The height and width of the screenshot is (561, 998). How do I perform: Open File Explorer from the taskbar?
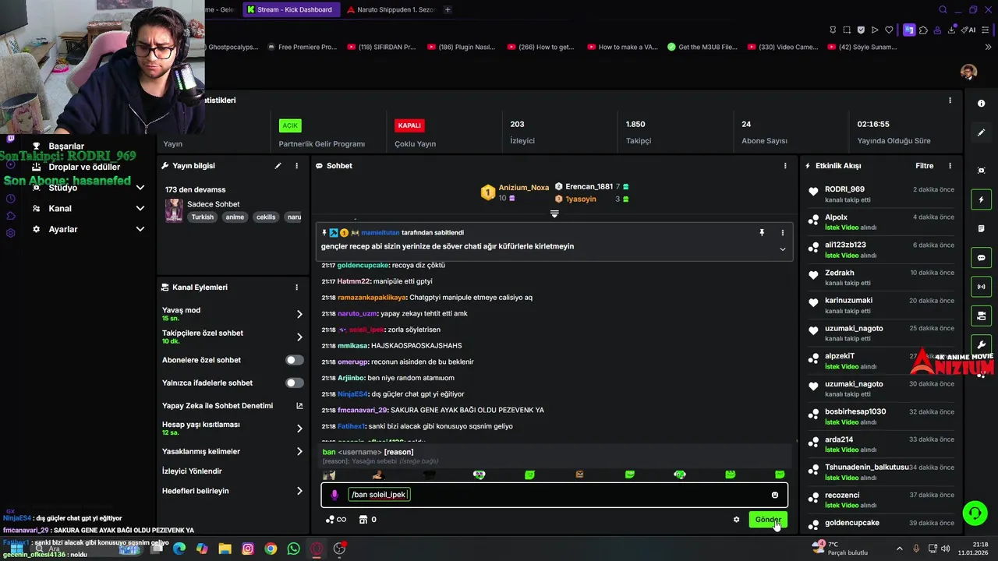pyautogui.click(x=225, y=549)
